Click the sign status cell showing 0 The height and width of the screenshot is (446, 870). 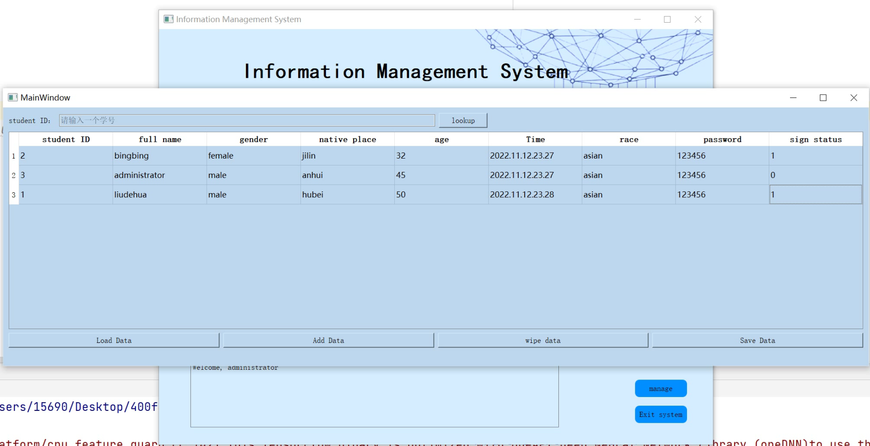pyautogui.click(x=815, y=175)
